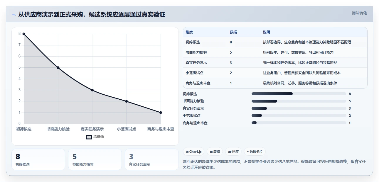Image resolution: width=379 pixels, height=182 pixels.
Task: Click the 初筛候选 label in the progress list
Action: pyautogui.click(x=190, y=94)
